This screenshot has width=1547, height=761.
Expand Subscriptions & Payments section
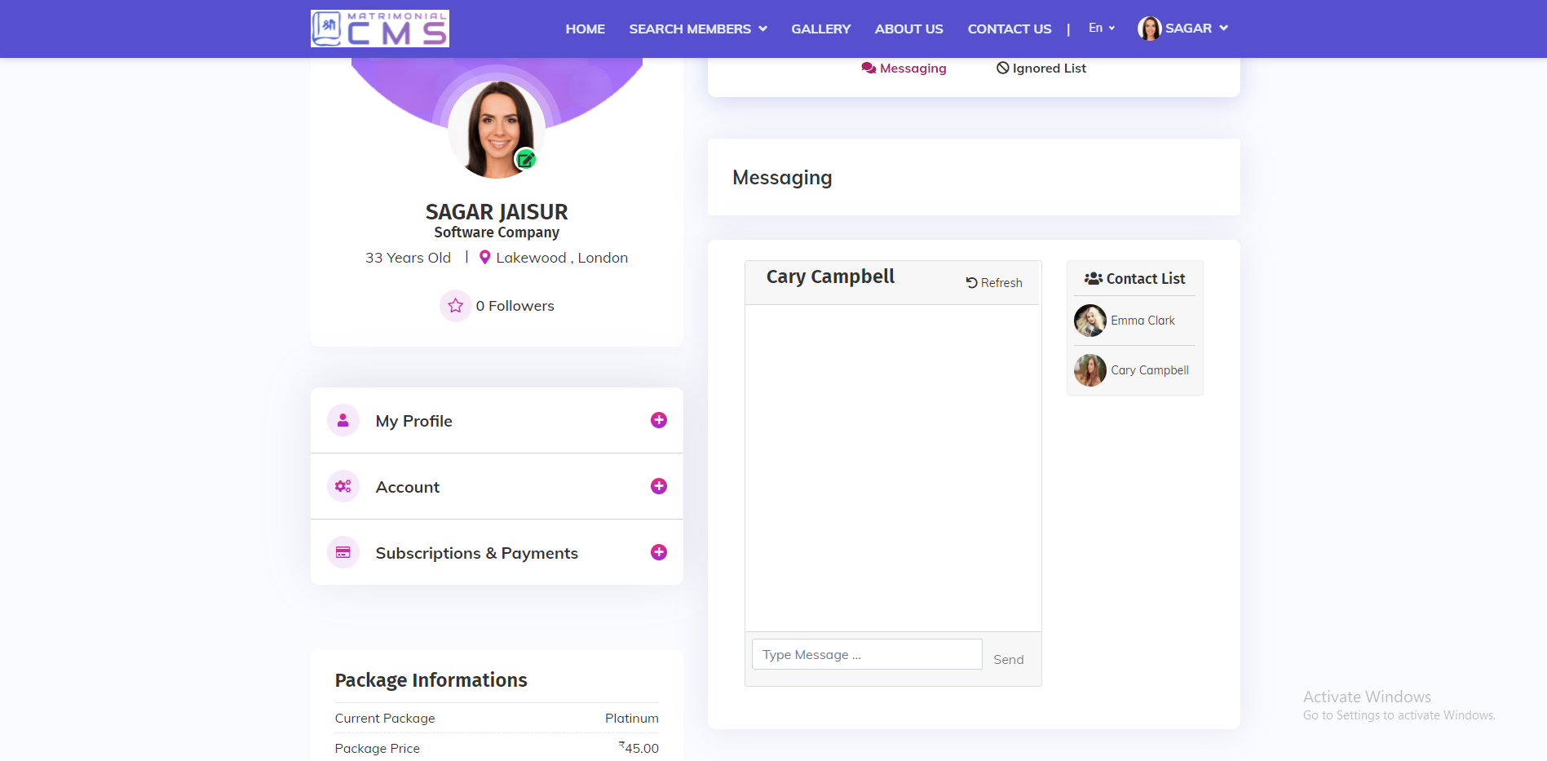coord(658,552)
